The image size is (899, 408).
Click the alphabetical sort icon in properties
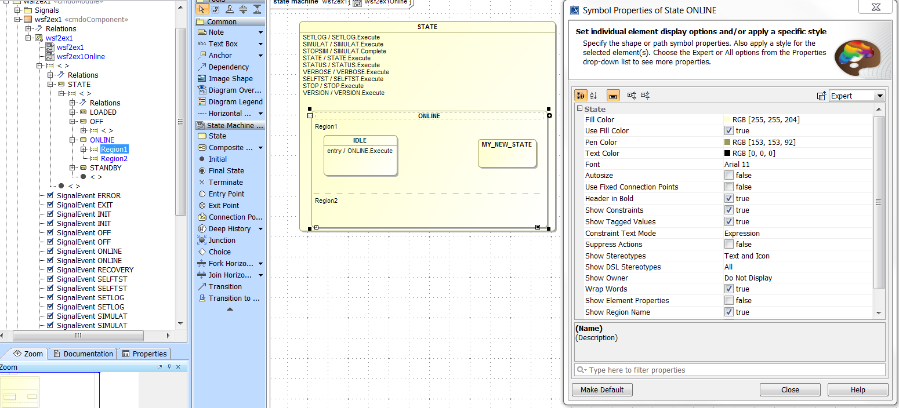[593, 96]
